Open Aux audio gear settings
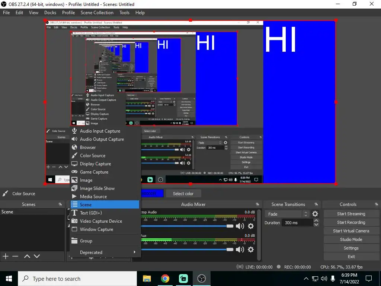Screen dimensions: 381x286 [251, 250]
